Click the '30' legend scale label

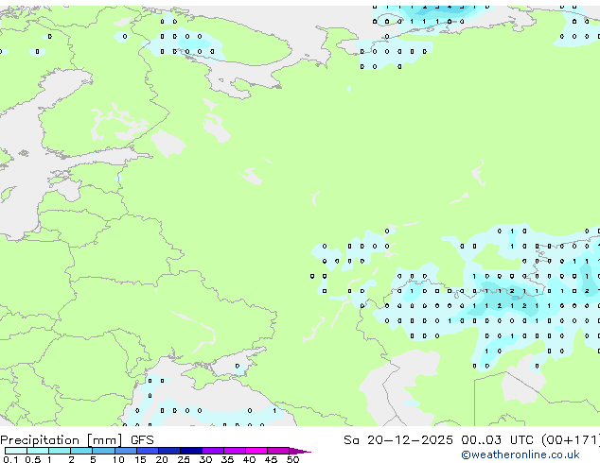[x=205, y=459]
